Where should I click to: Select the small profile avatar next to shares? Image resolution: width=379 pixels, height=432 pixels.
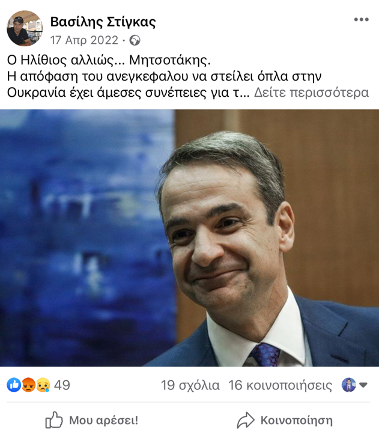coord(349,385)
